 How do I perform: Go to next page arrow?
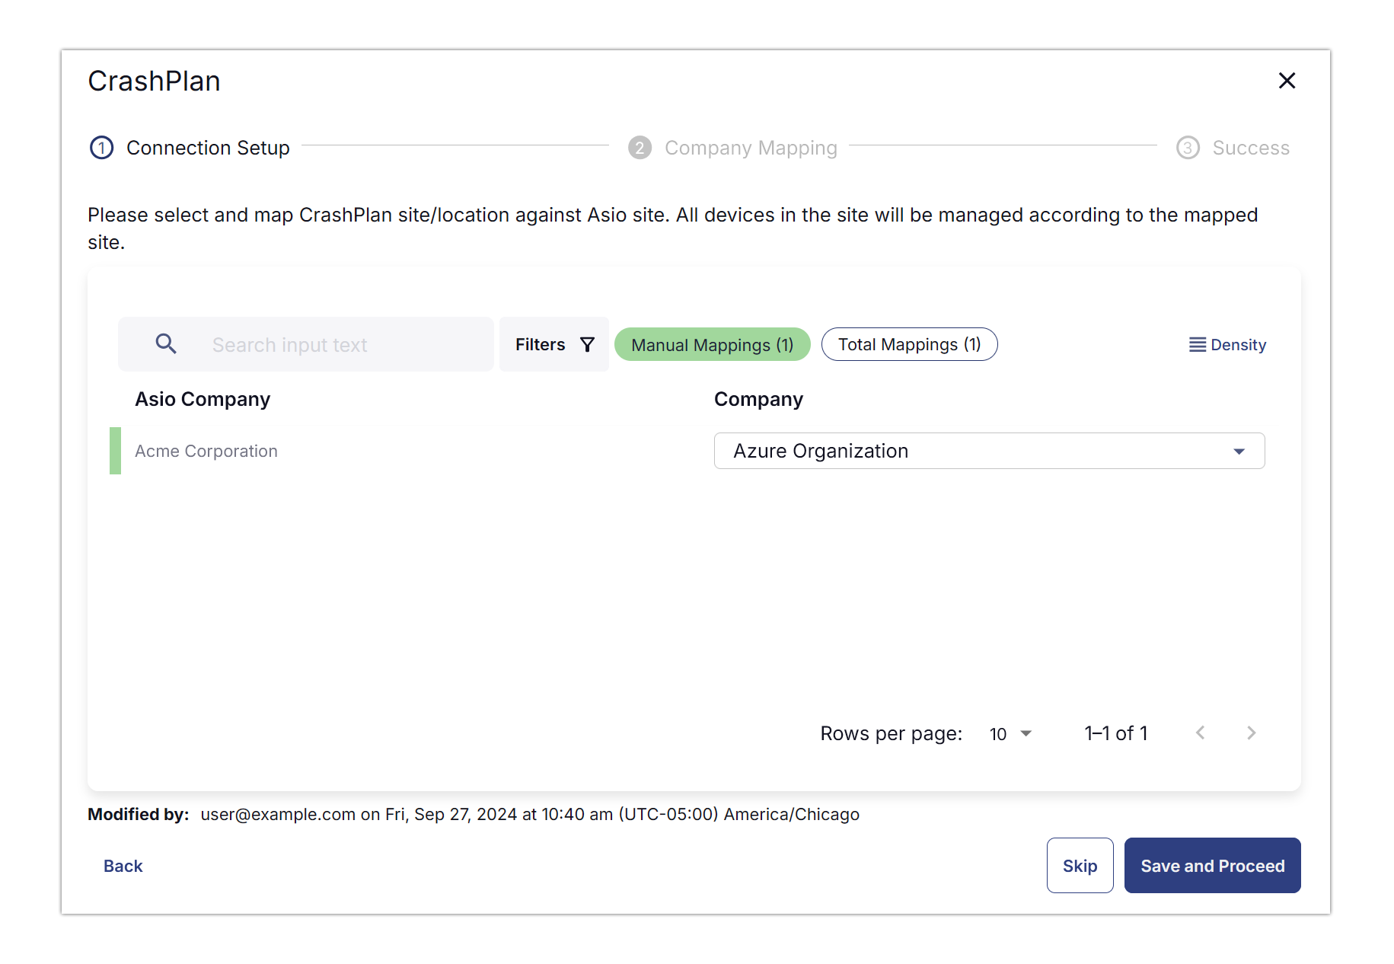(1251, 733)
